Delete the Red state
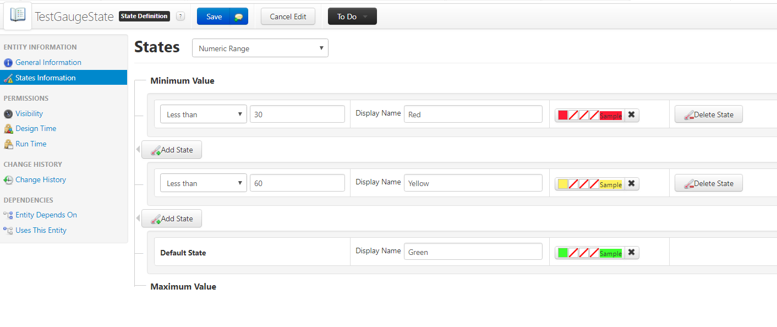The height and width of the screenshot is (327, 777). (x=709, y=115)
